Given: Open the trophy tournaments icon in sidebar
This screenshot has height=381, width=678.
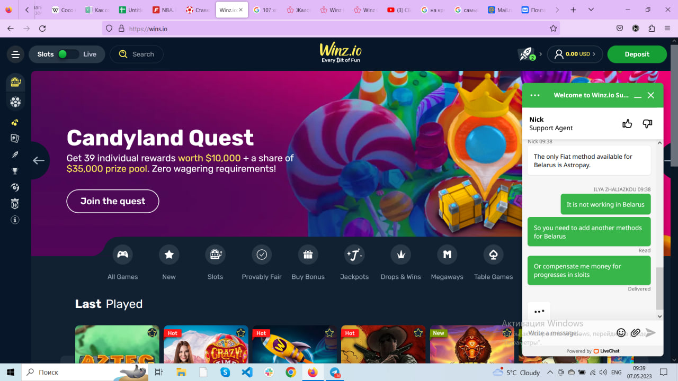Looking at the screenshot, I should [15, 171].
